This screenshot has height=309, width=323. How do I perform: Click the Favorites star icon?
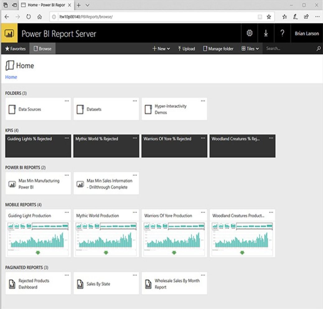8,49
